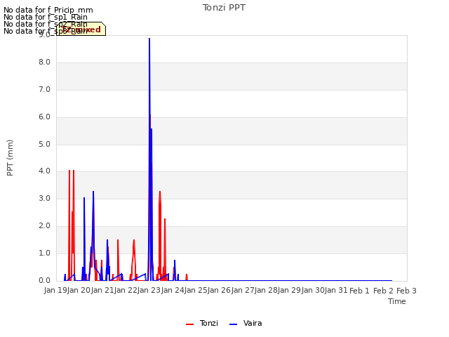The width and height of the screenshot is (449, 337).
Task: Click the red Tonzi legend swatch
Action: [x=190, y=324]
